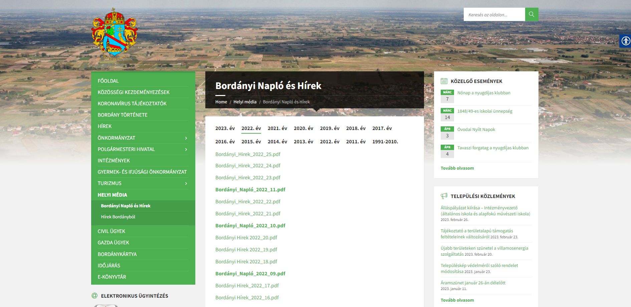Image resolution: width=631 pixels, height=307 pixels.
Task: Open the Civil ügyek menu item
Action: (x=112, y=231)
